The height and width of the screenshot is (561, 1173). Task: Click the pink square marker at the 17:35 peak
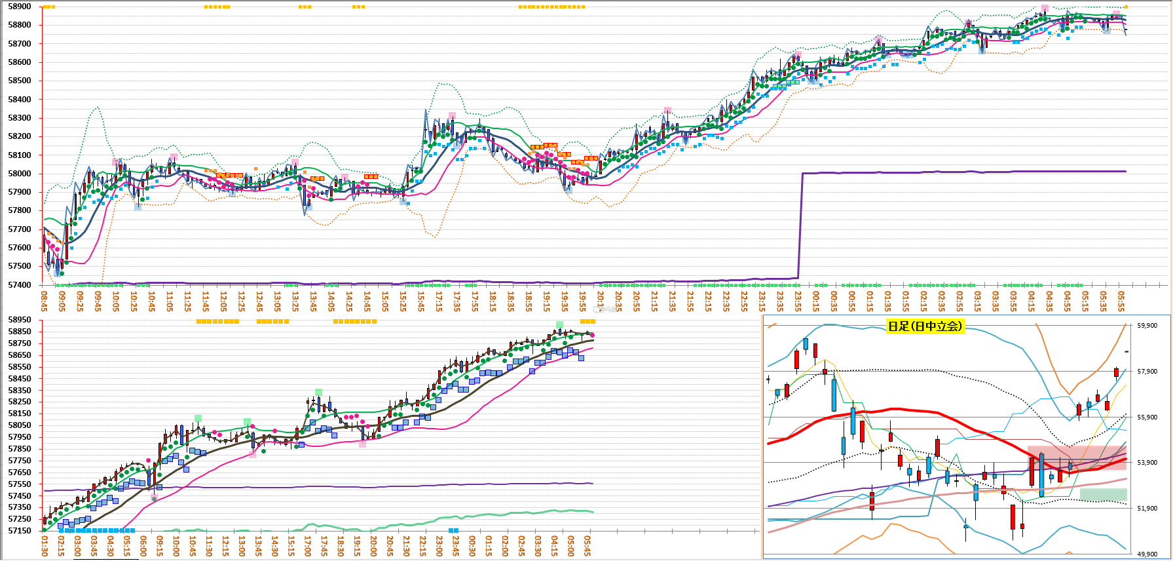(452, 116)
